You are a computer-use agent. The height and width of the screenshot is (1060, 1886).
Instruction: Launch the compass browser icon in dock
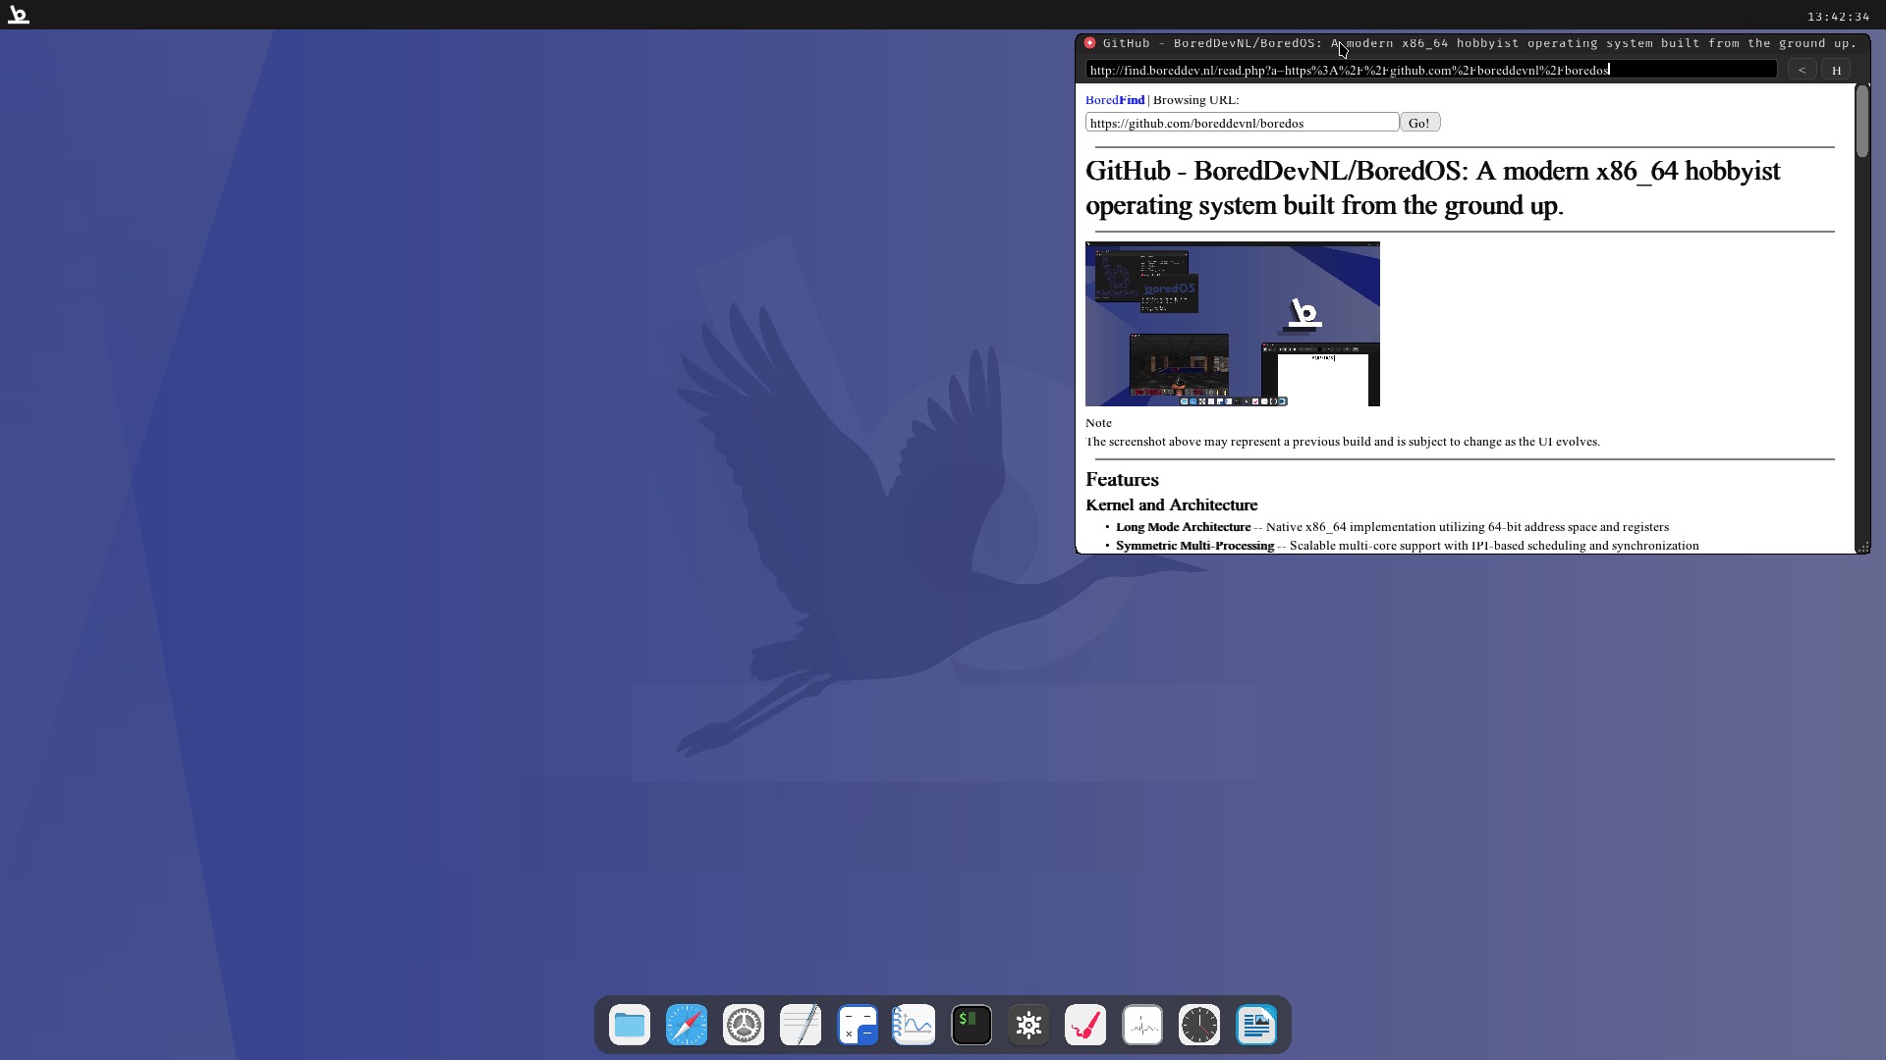pos(687,1026)
